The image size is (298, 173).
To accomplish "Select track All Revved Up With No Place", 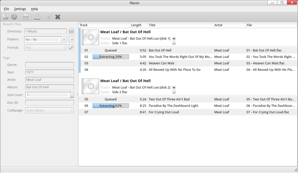I will 175,70.
